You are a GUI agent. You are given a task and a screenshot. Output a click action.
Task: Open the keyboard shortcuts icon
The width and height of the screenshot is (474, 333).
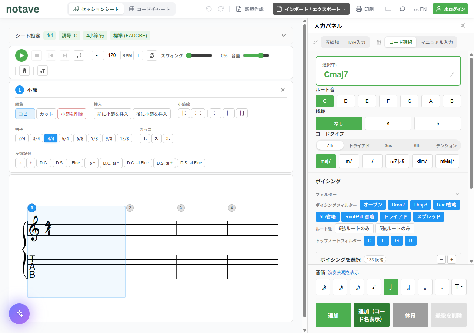(388, 9)
